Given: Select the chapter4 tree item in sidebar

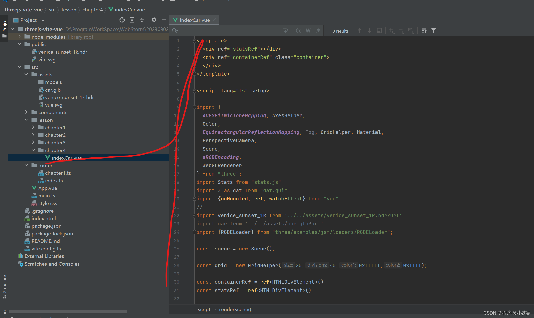Looking at the screenshot, I should [x=55, y=150].
